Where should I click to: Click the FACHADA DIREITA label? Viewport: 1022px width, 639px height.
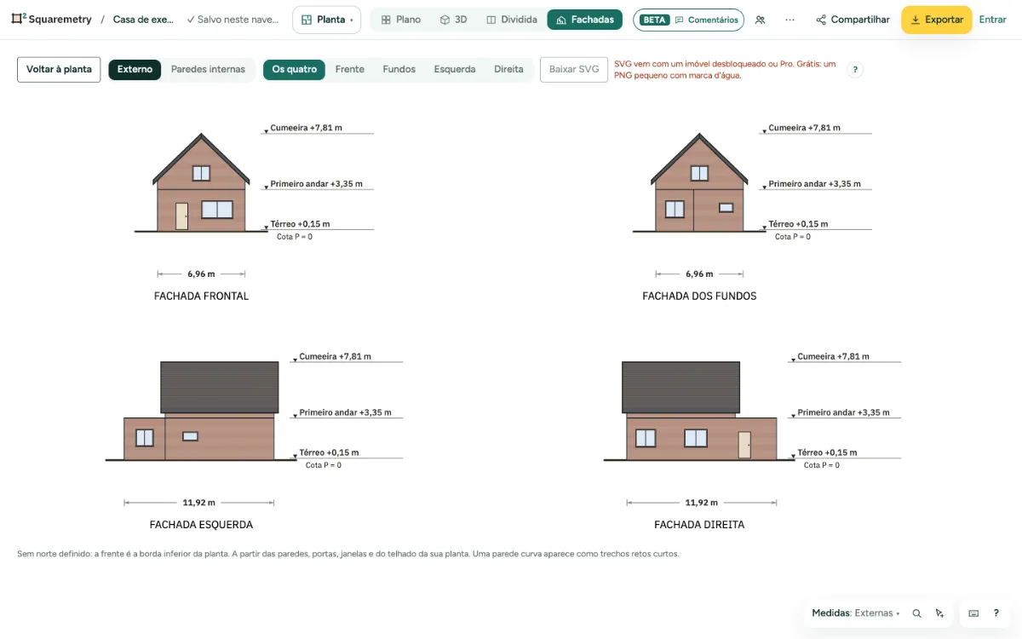click(x=699, y=525)
